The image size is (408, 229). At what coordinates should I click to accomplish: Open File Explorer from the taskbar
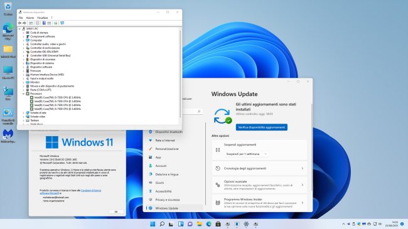point(200,224)
